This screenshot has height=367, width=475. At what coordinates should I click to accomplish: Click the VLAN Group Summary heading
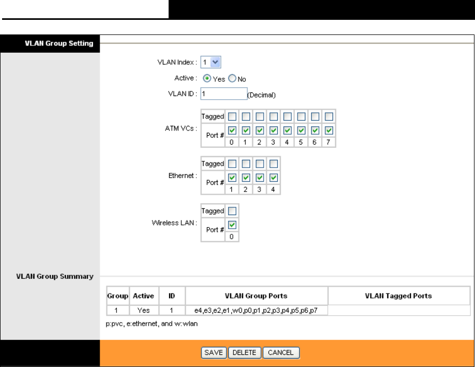pyautogui.click(x=55, y=276)
